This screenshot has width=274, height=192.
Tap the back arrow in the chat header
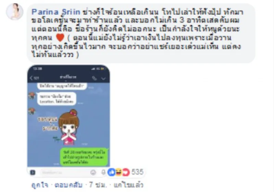[32, 78]
